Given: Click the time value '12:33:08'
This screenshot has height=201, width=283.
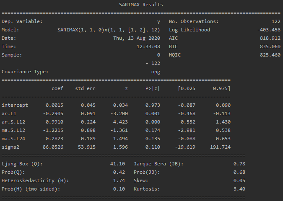Looking at the screenshot, I should coord(148,46).
